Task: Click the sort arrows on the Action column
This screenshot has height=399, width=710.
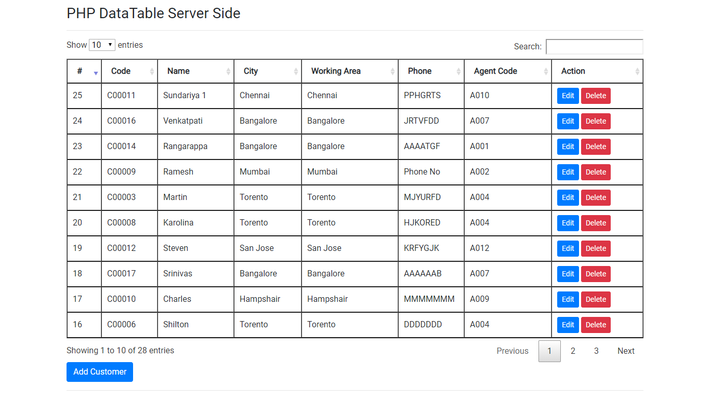Action: pos(637,71)
